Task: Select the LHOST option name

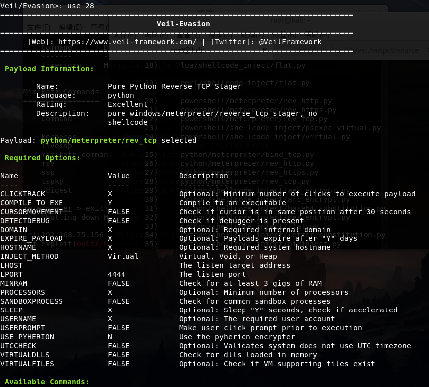Action: [x=11, y=265]
